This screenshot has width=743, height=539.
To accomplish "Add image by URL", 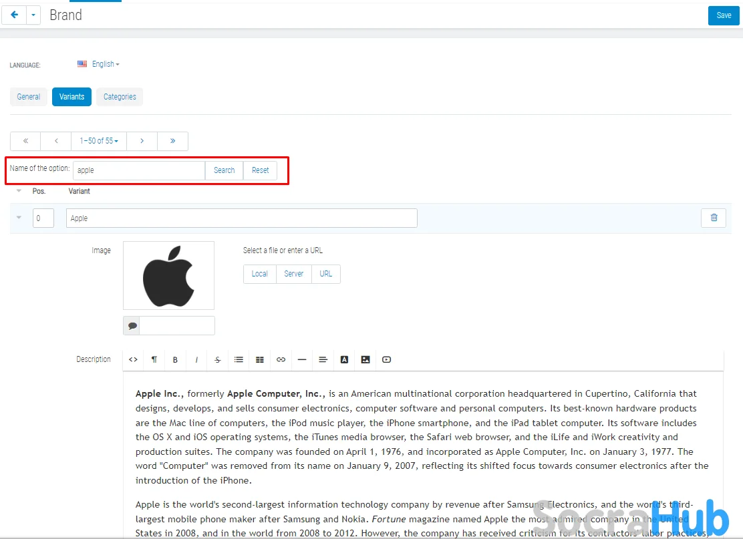I will pos(326,274).
